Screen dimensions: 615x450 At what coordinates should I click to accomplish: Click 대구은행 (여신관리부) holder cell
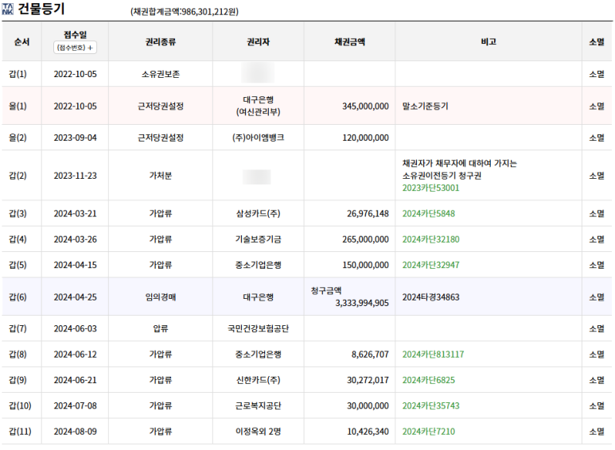point(258,106)
